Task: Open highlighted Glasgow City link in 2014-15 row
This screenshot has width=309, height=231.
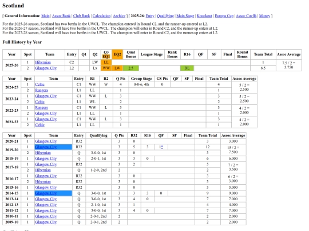Action: point(46,193)
